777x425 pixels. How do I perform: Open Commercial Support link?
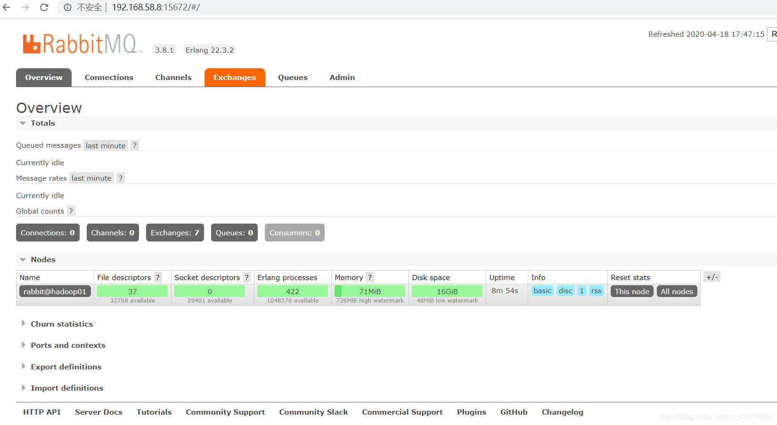(x=402, y=412)
